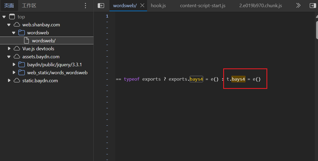Expand the Vue.js devtools node
The image size is (318, 161).
point(9,49)
